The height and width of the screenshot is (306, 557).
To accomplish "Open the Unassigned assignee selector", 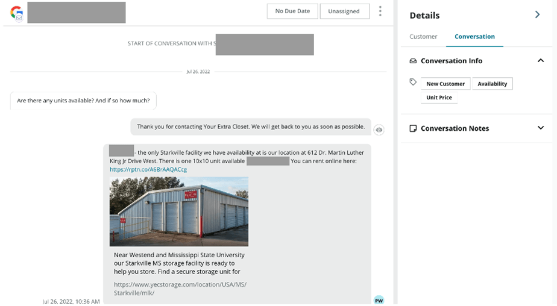I will 344,11.
